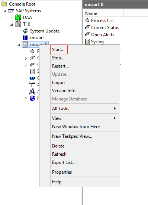
Task: Click the Console Root folder icon
Action: coord(4,4)
